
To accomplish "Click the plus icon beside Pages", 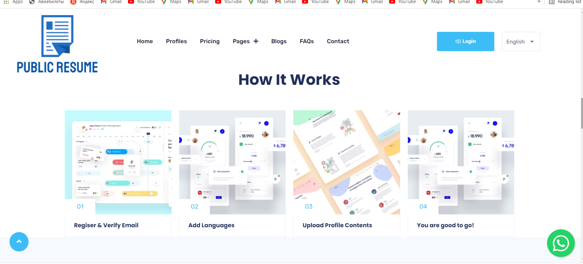I will click(256, 41).
